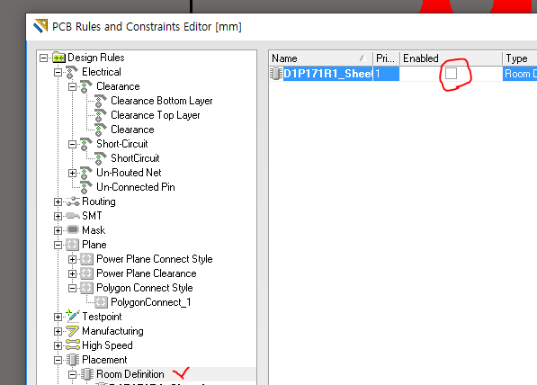
Task: Click the Design Rules folder icon
Action: coord(58,58)
